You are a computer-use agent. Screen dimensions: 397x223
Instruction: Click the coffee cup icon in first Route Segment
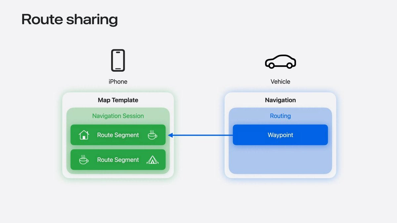pos(152,135)
